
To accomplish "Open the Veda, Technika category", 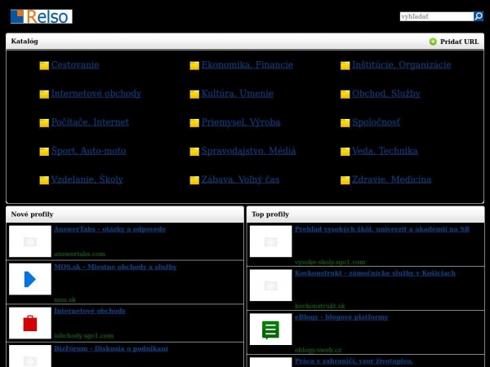I will (385, 151).
